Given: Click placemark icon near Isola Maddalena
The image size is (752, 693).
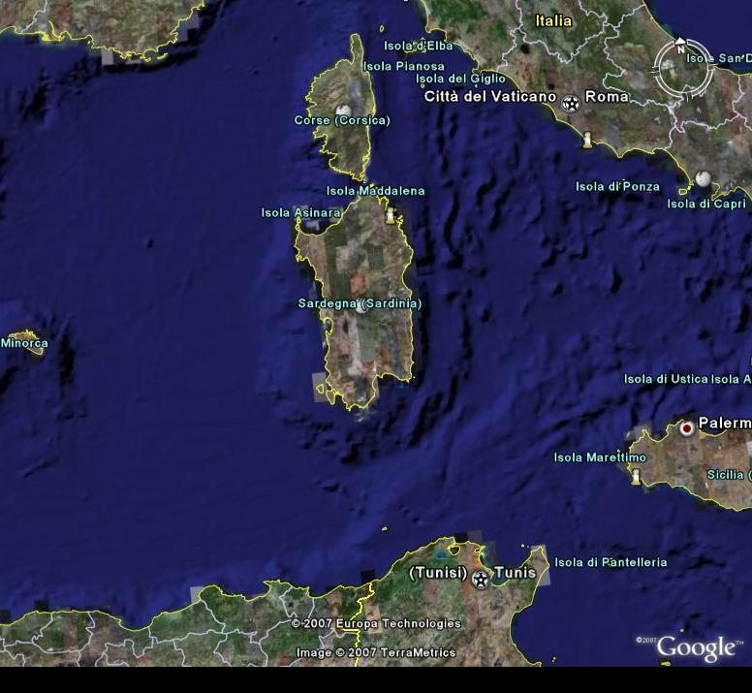Looking at the screenshot, I should pyautogui.click(x=391, y=214).
